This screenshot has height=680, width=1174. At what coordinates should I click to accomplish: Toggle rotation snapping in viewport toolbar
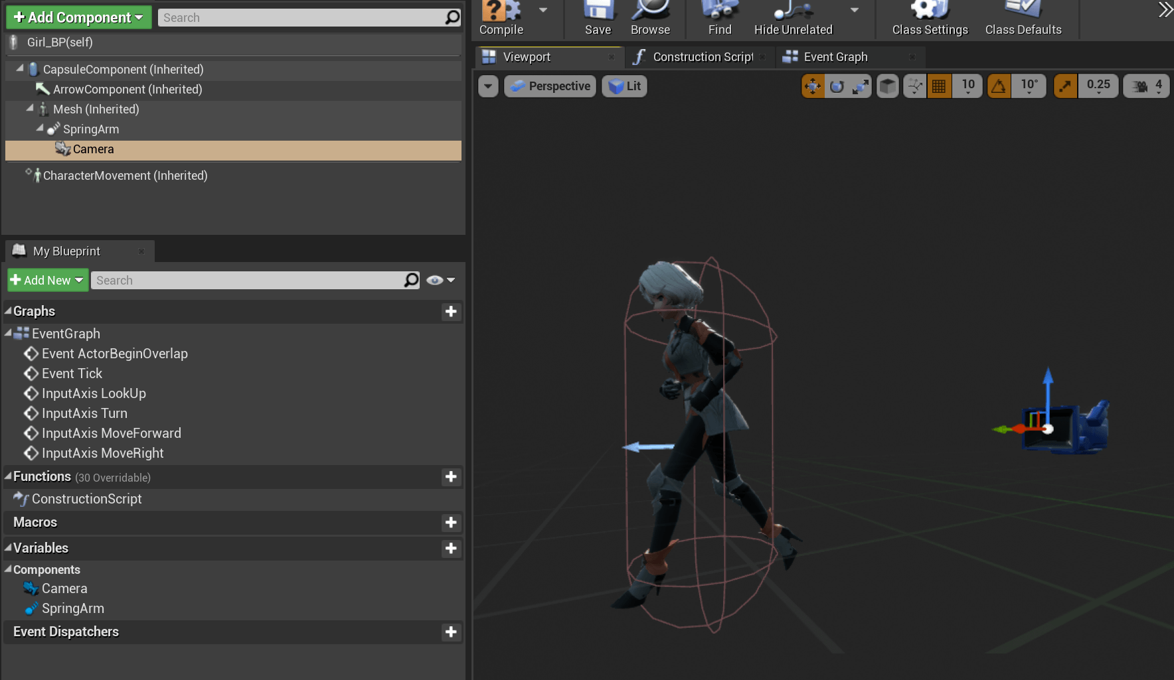[999, 86]
